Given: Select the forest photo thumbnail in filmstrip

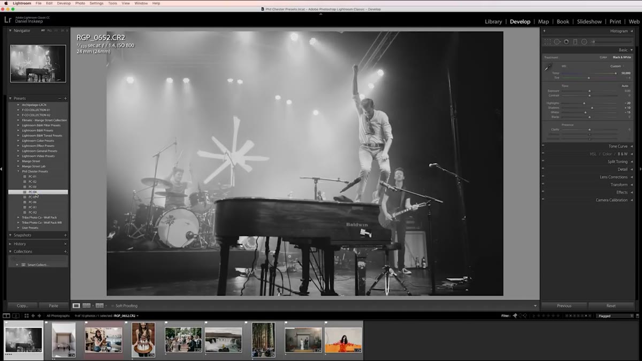Looking at the screenshot, I should click(x=263, y=339).
